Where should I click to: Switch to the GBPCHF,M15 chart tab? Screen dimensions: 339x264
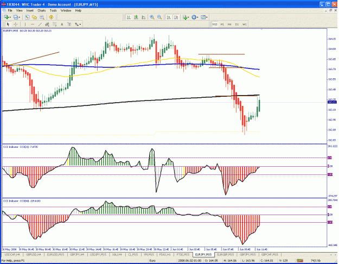coord(270,254)
